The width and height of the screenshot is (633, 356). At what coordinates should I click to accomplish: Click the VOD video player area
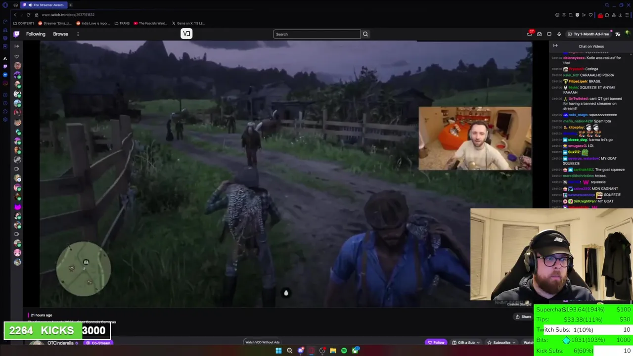286,174
